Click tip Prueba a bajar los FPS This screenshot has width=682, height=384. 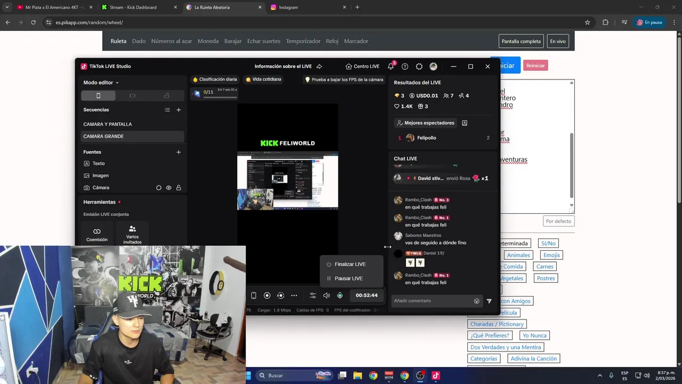click(344, 79)
